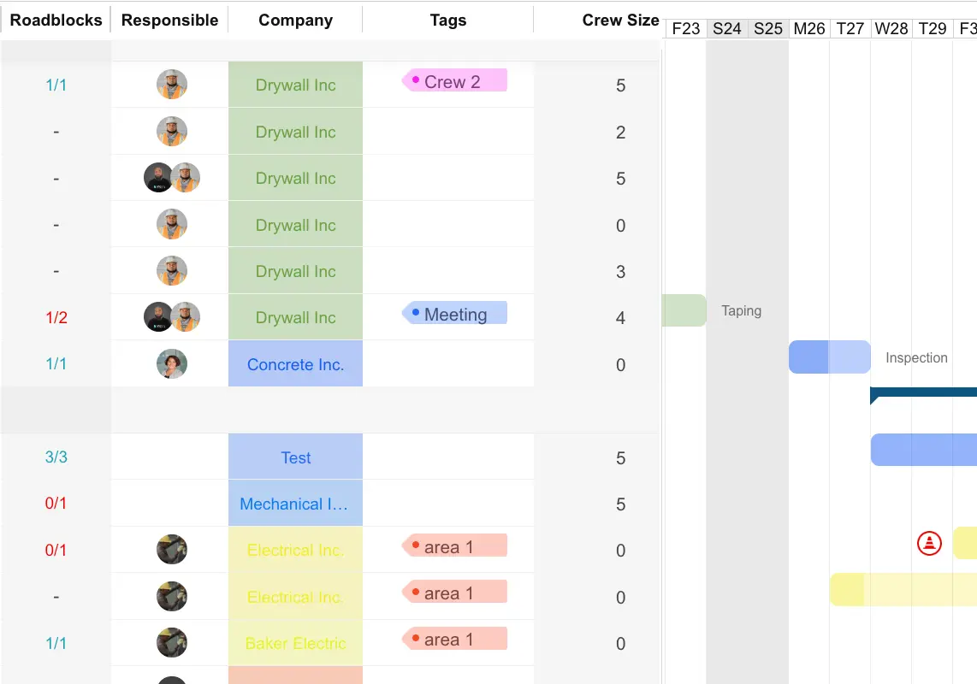The image size is (977, 684).
Task: Click the blue Inspection bar on the timeline
Action: point(829,357)
